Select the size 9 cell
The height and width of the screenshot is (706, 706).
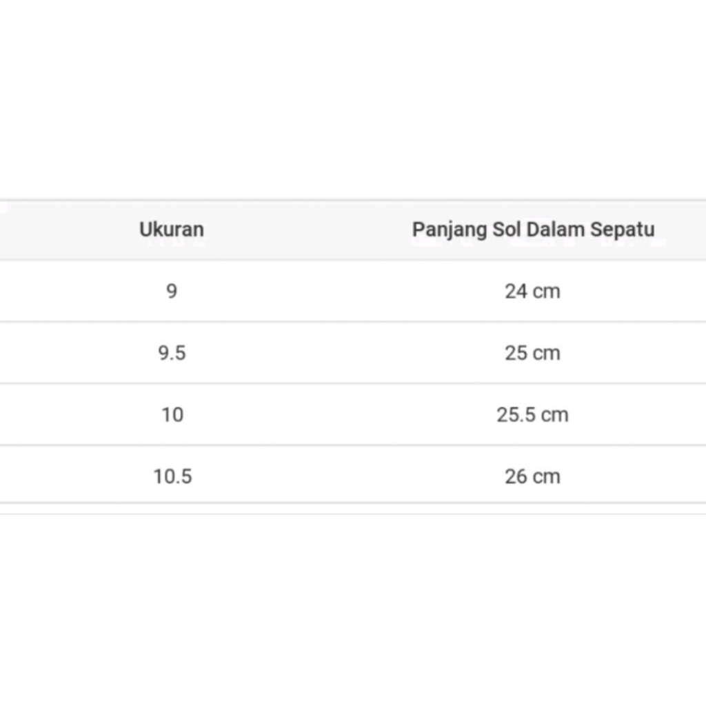[172, 291]
